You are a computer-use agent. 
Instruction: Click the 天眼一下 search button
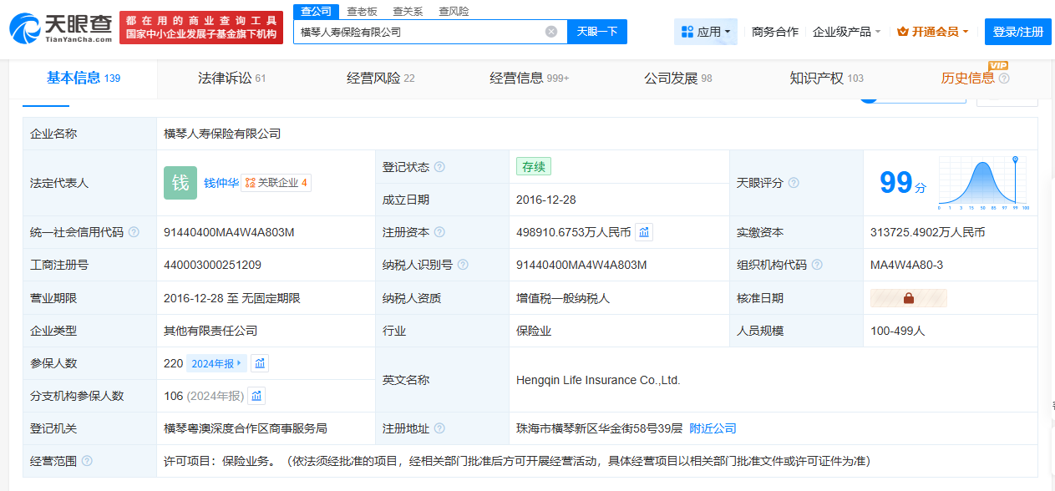[596, 30]
